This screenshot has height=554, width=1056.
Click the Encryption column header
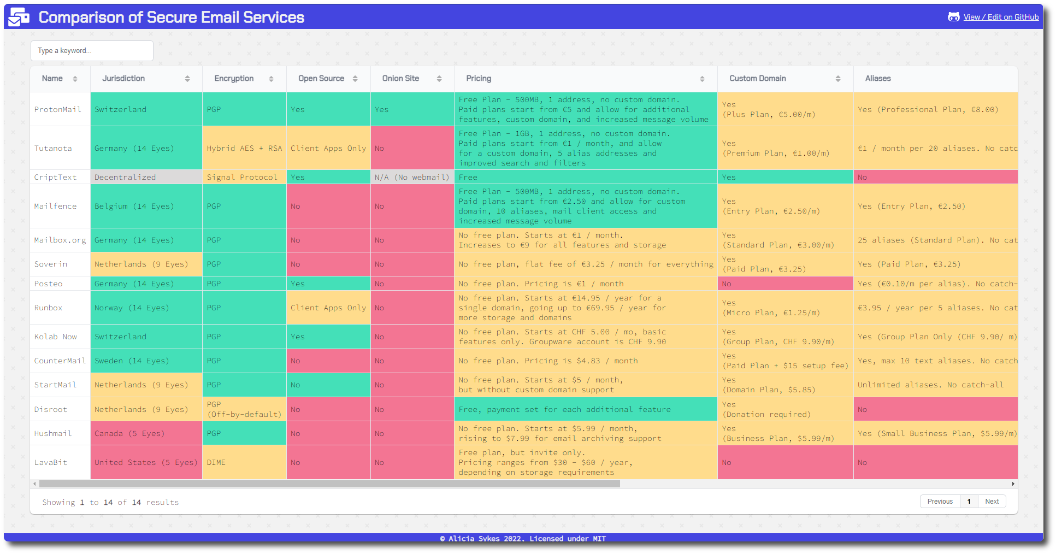point(244,79)
